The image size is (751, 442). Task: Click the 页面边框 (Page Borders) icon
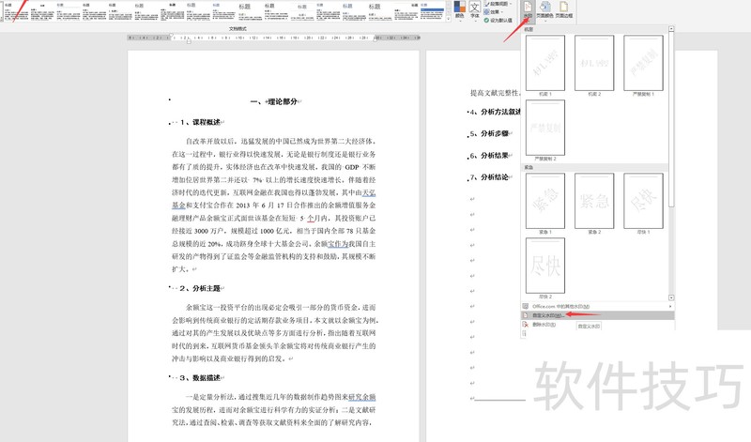pyautogui.click(x=564, y=10)
